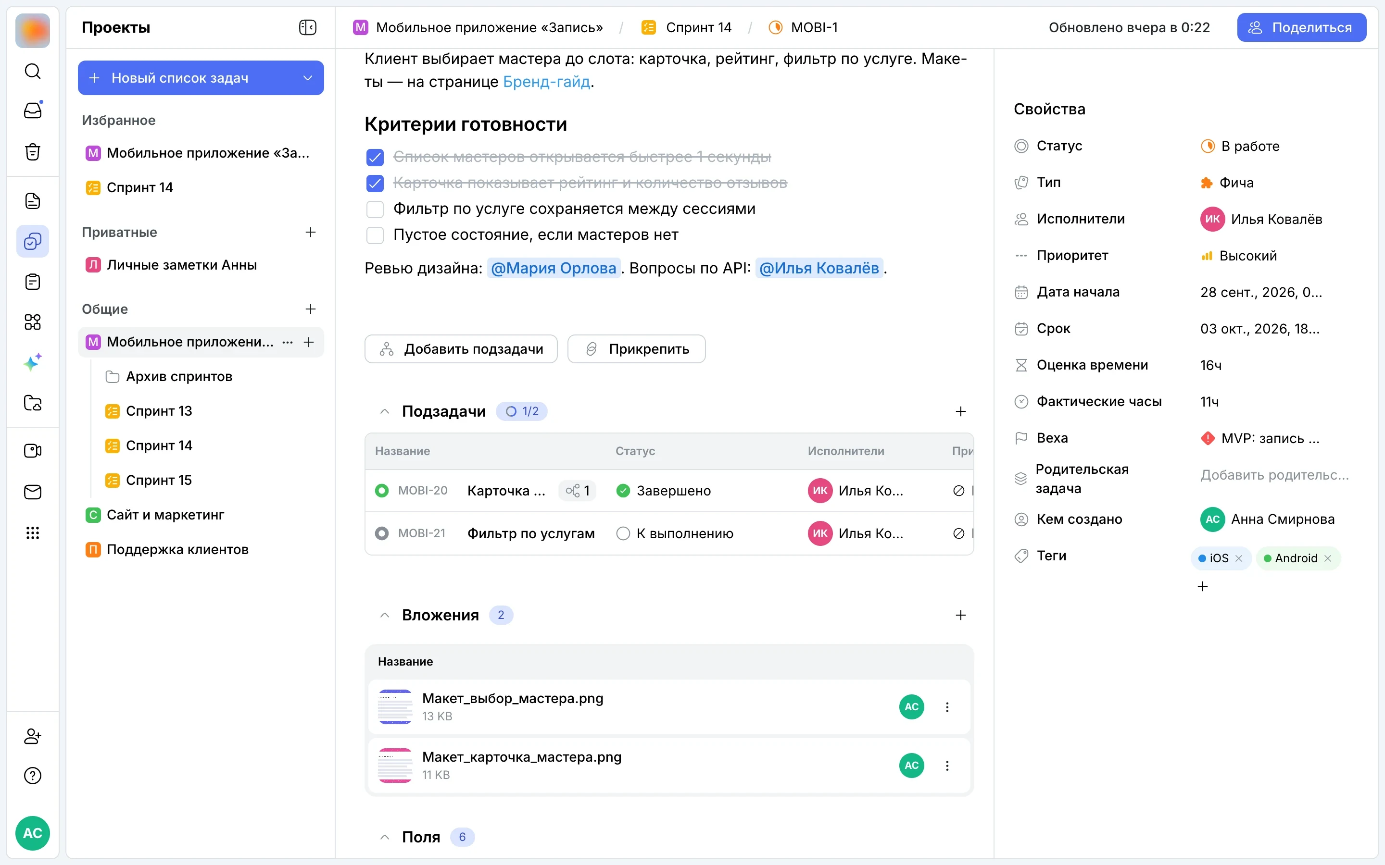The width and height of the screenshot is (1385, 865).
Task: Change status value В работе
Action: coord(1240,146)
